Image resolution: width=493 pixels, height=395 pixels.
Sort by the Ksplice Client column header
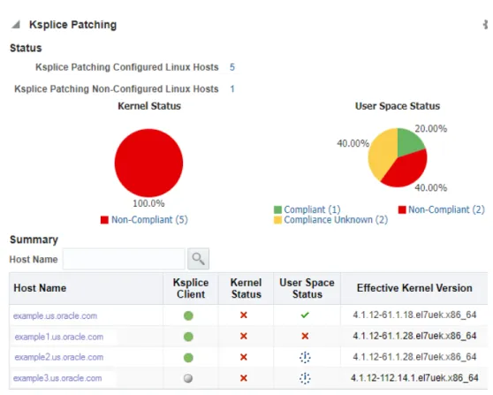click(191, 288)
